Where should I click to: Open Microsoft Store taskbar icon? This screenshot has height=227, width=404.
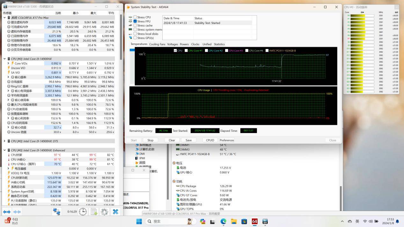tap(244, 221)
